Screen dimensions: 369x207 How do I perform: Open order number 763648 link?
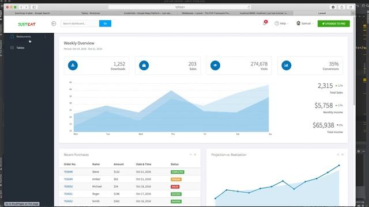pos(68,172)
